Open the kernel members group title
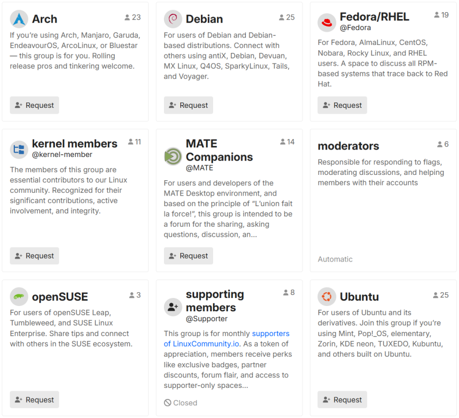The height and width of the screenshot is (418, 459). point(73,143)
